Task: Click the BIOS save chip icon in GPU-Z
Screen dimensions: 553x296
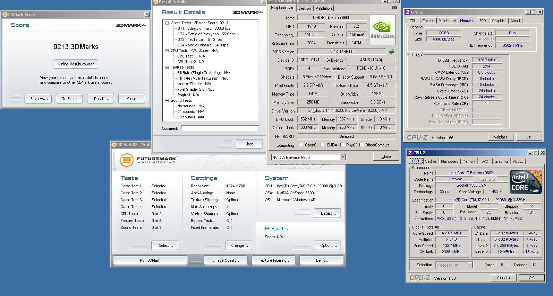Action: pyautogui.click(x=392, y=52)
